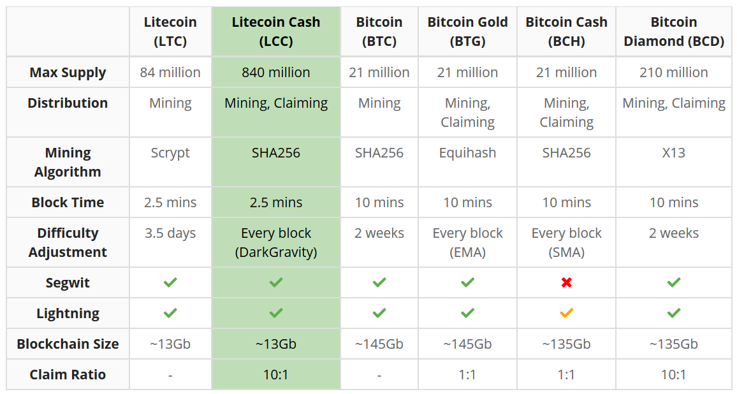Click the Litecoin Cash Segwit checkmark
This screenshot has width=737, height=394.
tap(276, 282)
